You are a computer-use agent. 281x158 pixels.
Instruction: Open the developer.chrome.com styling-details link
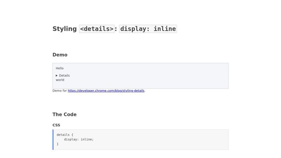[x=106, y=91]
